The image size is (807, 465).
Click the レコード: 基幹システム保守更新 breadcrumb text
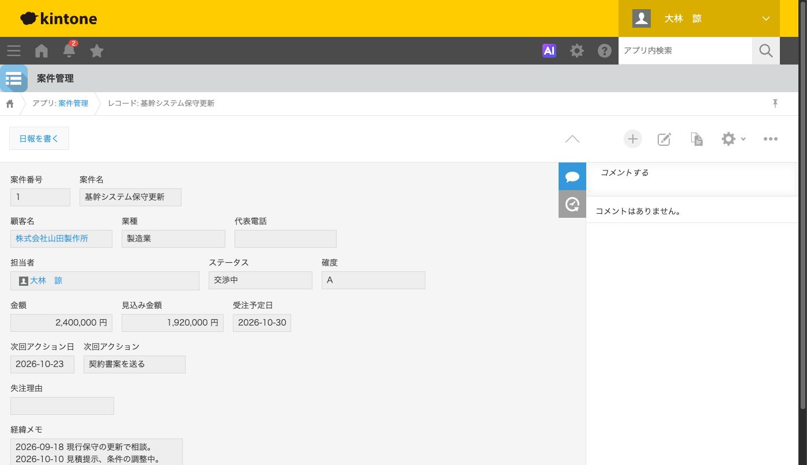click(x=161, y=104)
